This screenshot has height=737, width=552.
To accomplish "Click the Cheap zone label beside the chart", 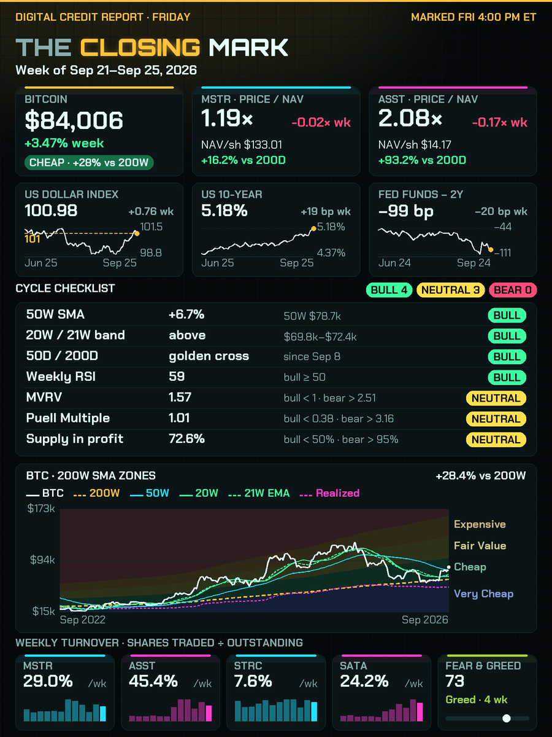I will click(470, 567).
